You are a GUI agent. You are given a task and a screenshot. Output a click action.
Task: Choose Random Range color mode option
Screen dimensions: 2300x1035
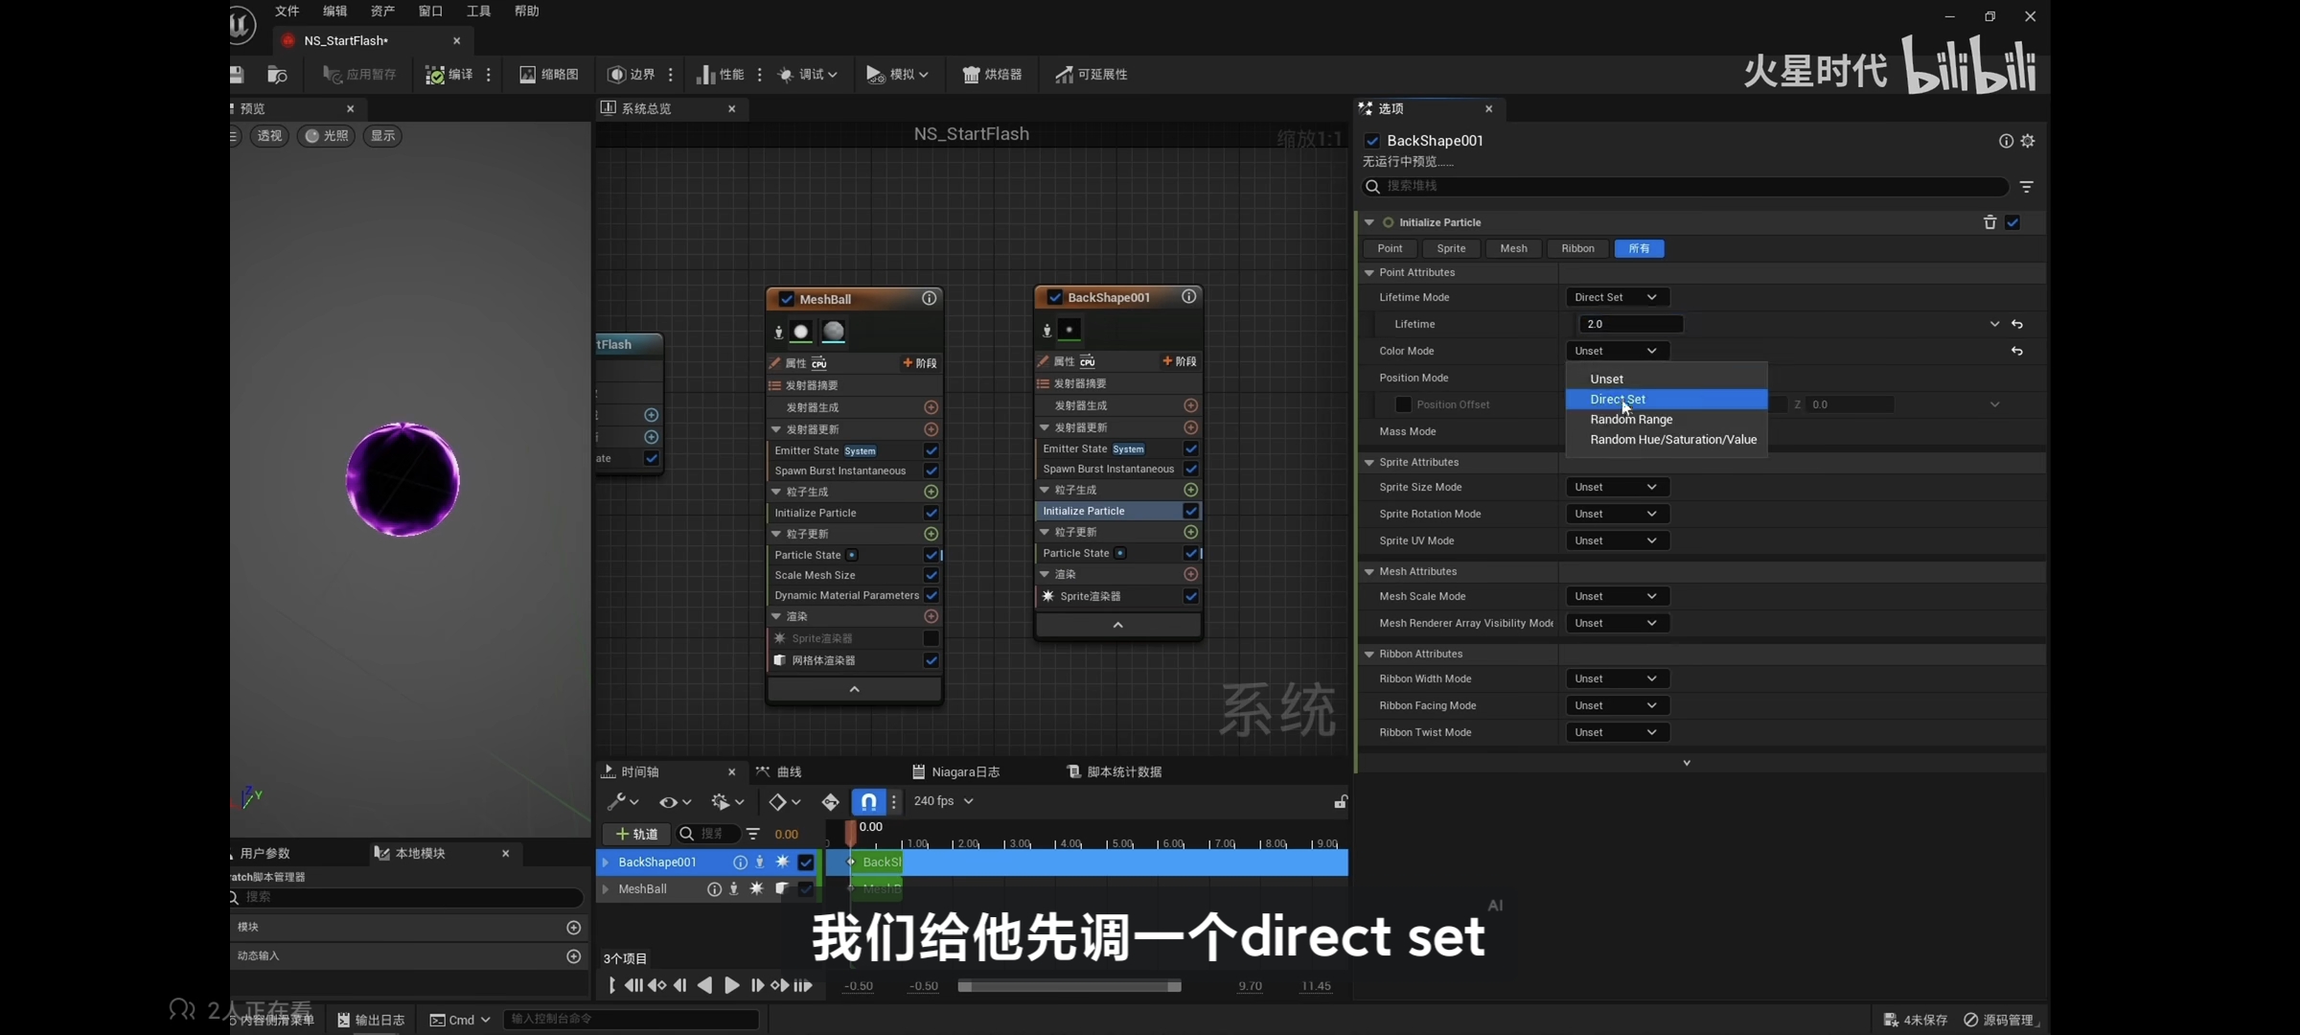(1631, 419)
